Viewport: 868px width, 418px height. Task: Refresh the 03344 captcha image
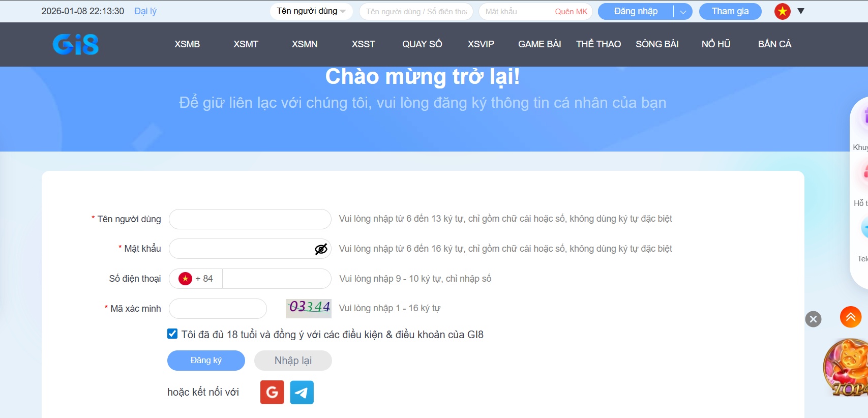[x=309, y=308]
